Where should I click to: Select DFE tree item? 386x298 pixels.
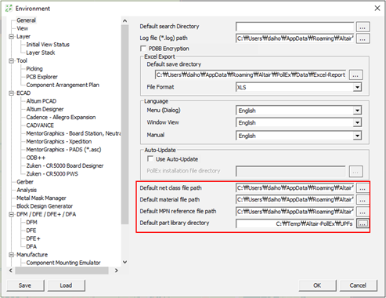(x=31, y=231)
